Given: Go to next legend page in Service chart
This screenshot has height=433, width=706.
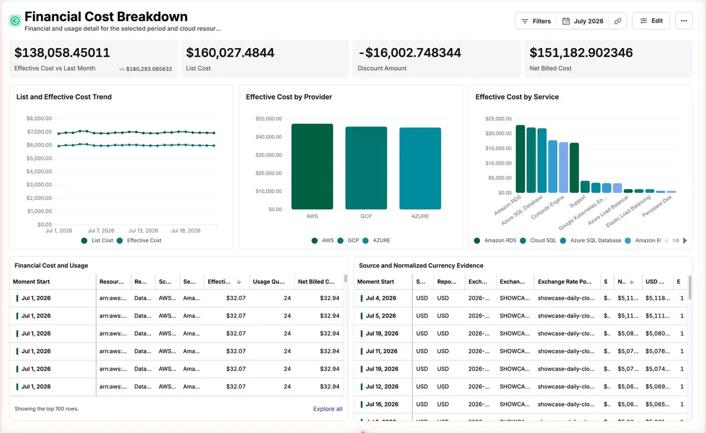Looking at the screenshot, I should [x=685, y=241].
